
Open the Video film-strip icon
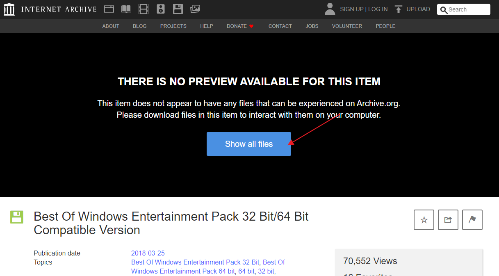tap(144, 9)
